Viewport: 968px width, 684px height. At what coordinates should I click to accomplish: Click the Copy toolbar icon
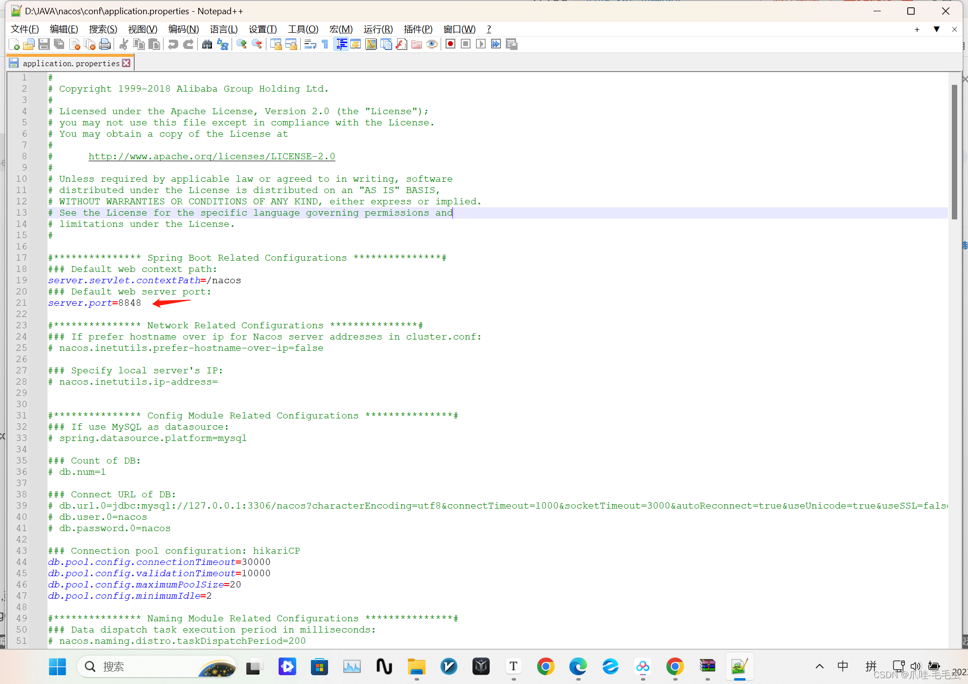pos(139,45)
